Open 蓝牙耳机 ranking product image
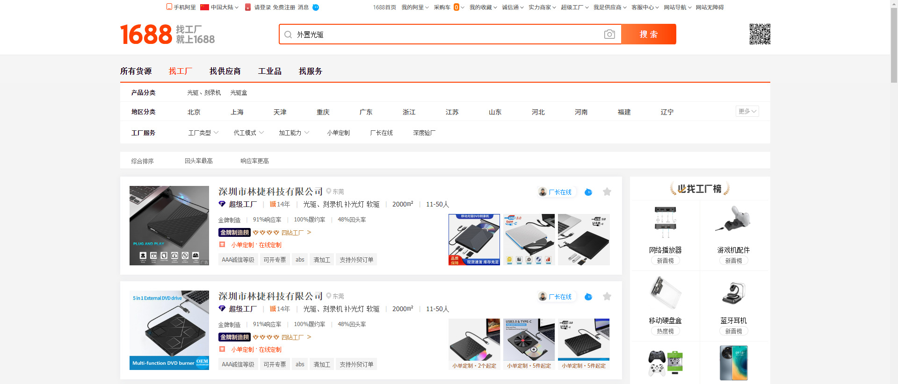Viewport: 898px width, 384px height. 733,293
